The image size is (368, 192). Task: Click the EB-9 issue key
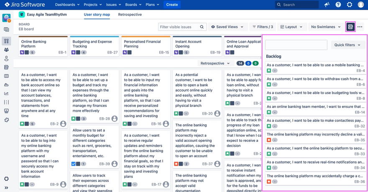click(x=54, y=184)
